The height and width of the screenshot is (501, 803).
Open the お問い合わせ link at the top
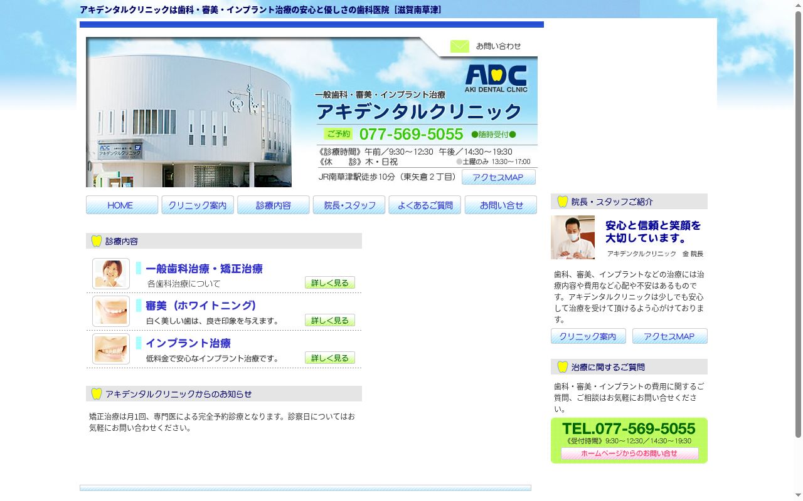(x=499, y=46)
